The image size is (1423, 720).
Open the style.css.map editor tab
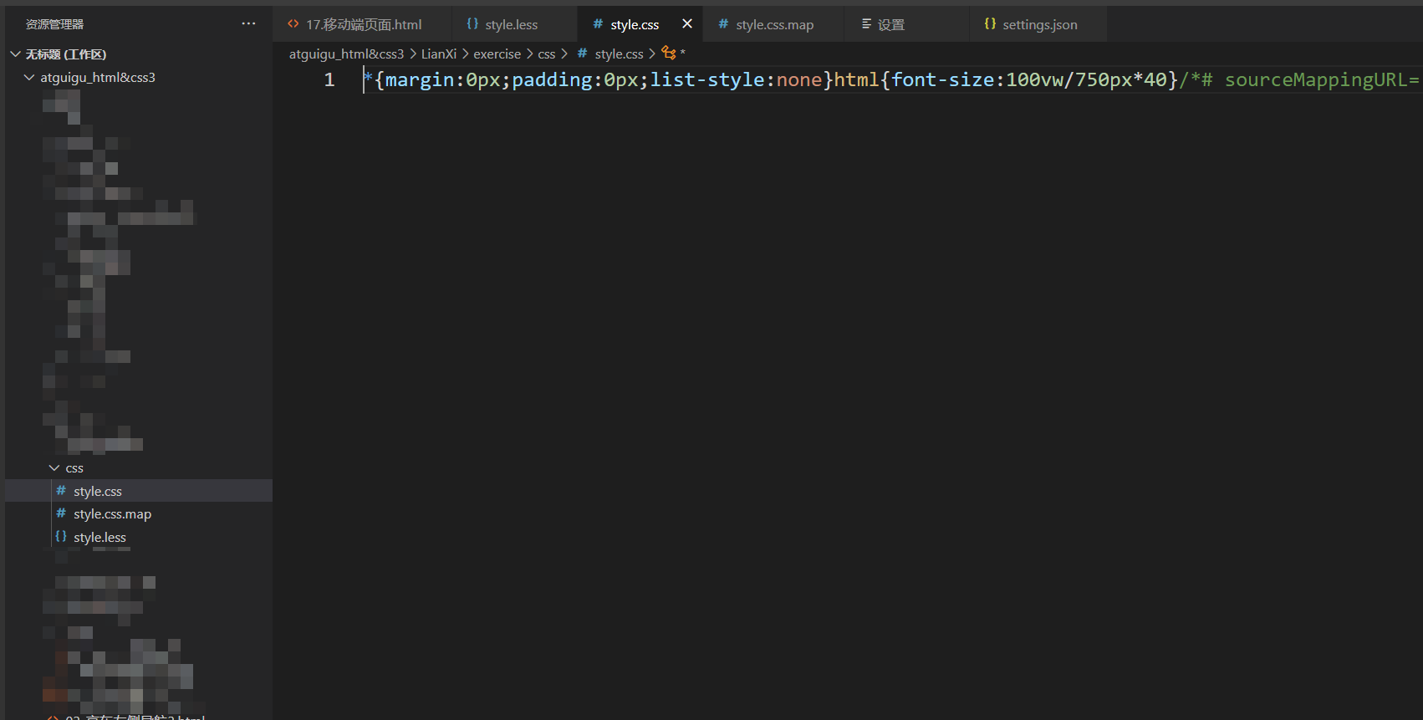(774, 24)
